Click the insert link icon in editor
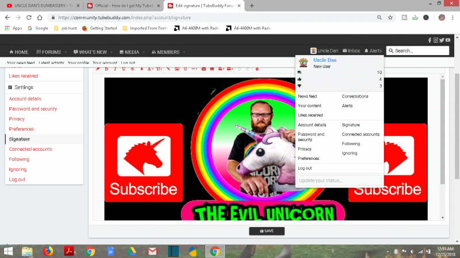 pos(168,69)
